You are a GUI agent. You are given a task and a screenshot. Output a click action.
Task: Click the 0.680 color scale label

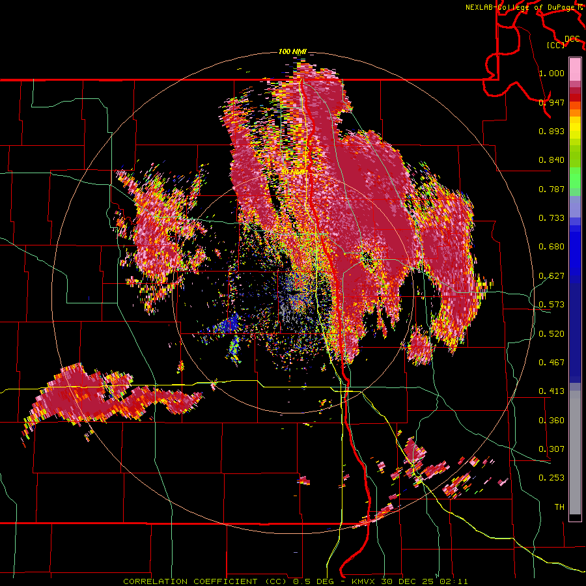(551, 247)
